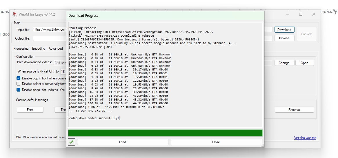Open the Encoding tab
Viewport: 338px width, 158px height.
point(39,49)
